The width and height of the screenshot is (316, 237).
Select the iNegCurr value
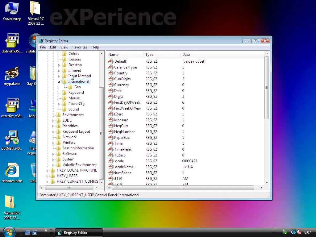(121, 126)
